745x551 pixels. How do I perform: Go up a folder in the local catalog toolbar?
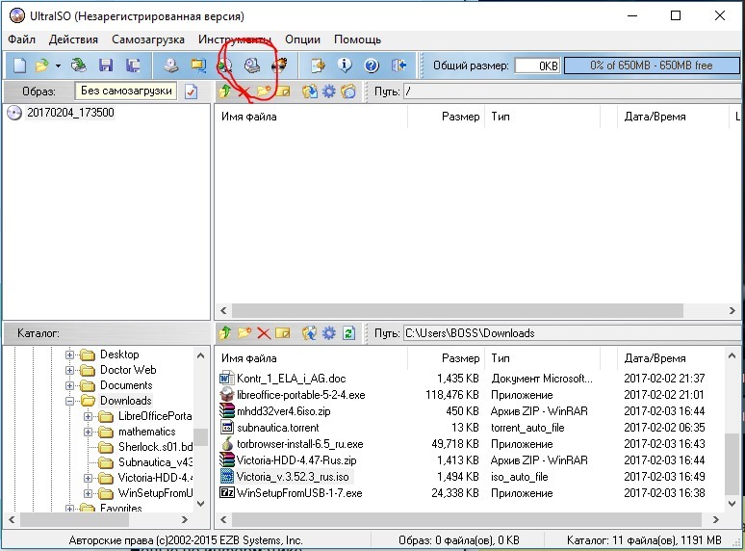[x=225, y=332]
